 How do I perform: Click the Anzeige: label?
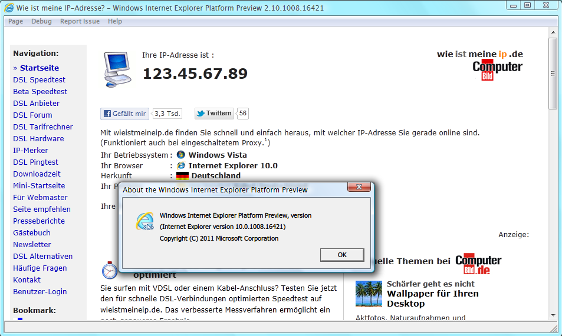[x=514, y=235]
